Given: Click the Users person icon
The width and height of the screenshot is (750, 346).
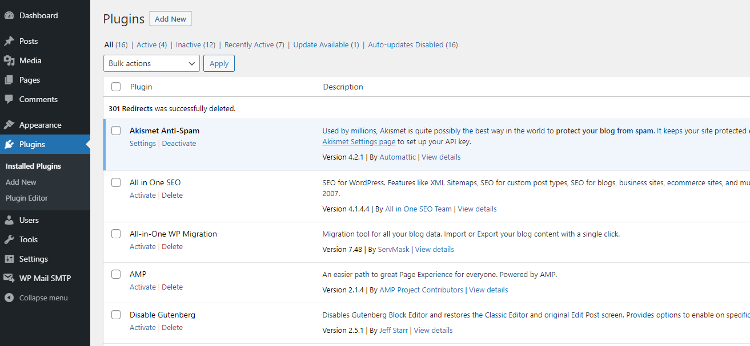Looking at the screenshot, I should point(9,220).
